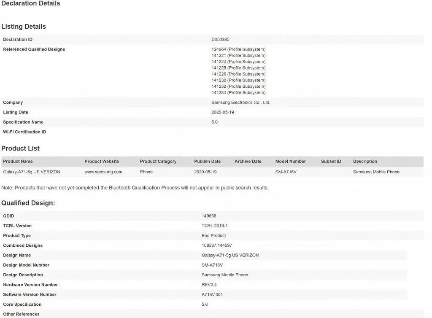Select the 141232 (Profile Subsystem) entry
The height and width of the screenshot is (318, 432).
[238, 86]
